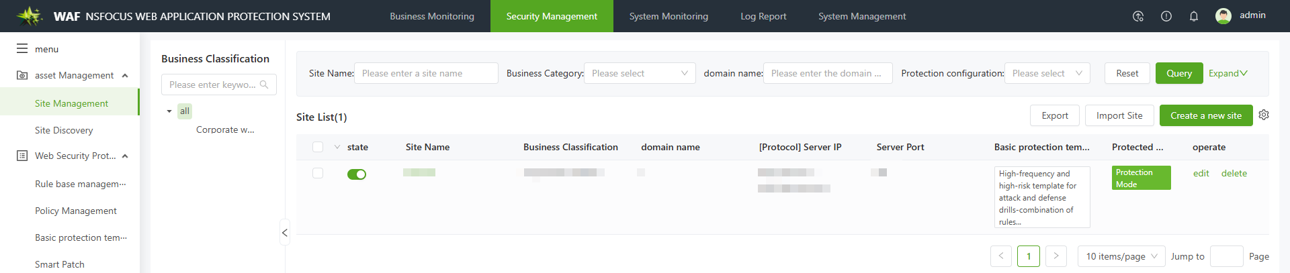Image resolution: width=1290 pixels, height=273 pixels.
Task: Click the Create a new site button
Action: pos(1205,115)
